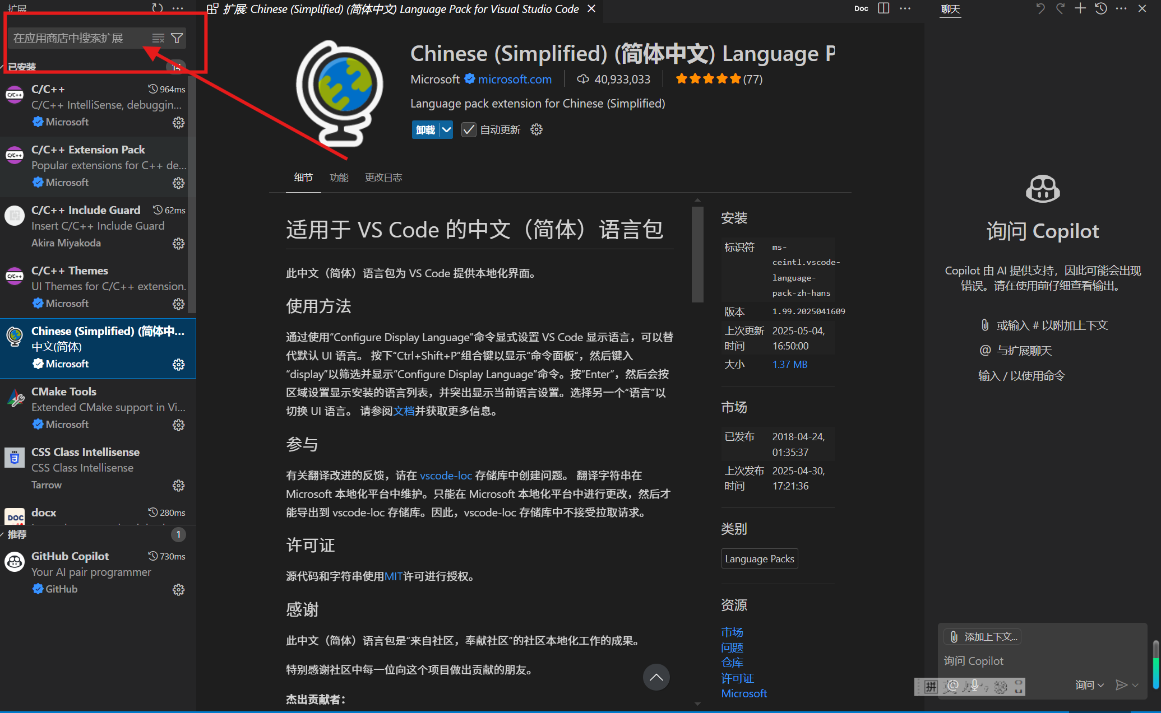The image size is (1161, 713).
Task: Switch to the 功能 tab
Action: click(x=339, y=178)
